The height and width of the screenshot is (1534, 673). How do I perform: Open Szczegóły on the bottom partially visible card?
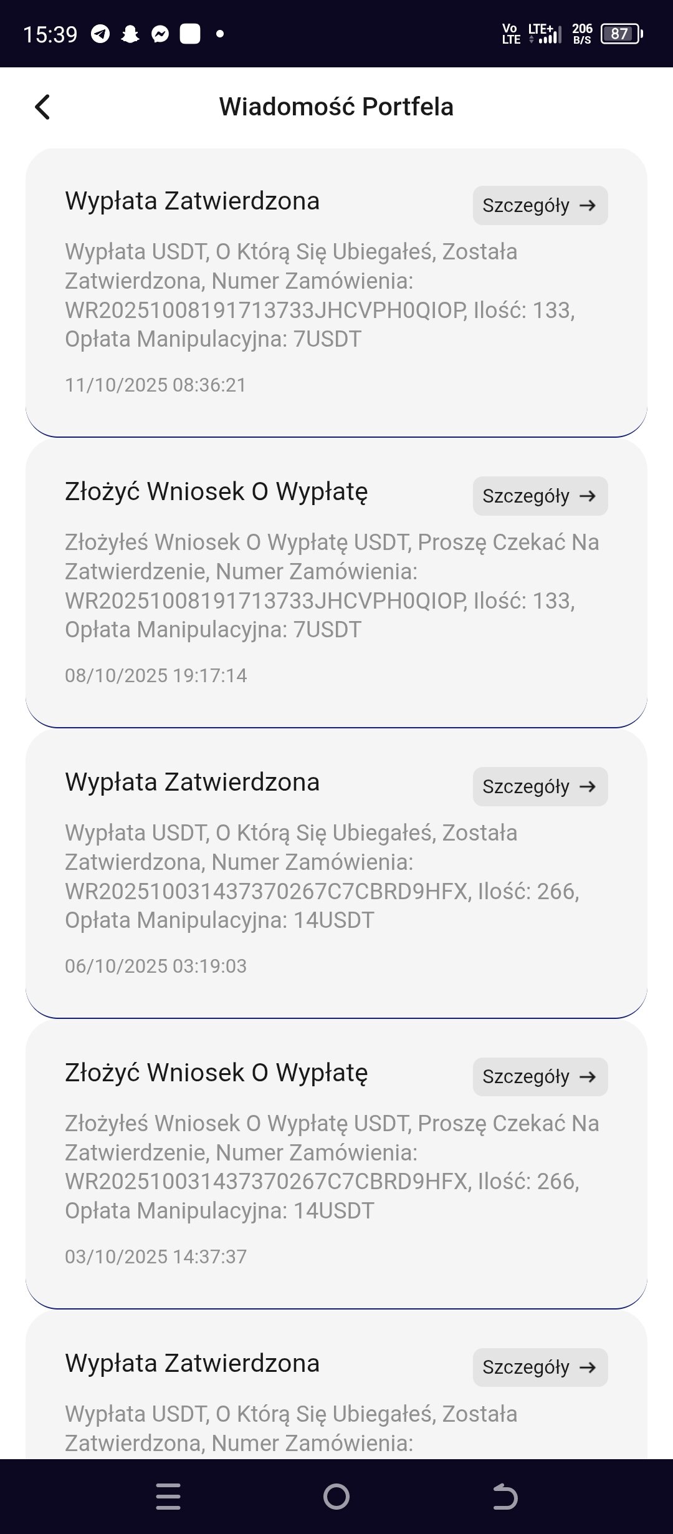click(x=540, y=1368)
